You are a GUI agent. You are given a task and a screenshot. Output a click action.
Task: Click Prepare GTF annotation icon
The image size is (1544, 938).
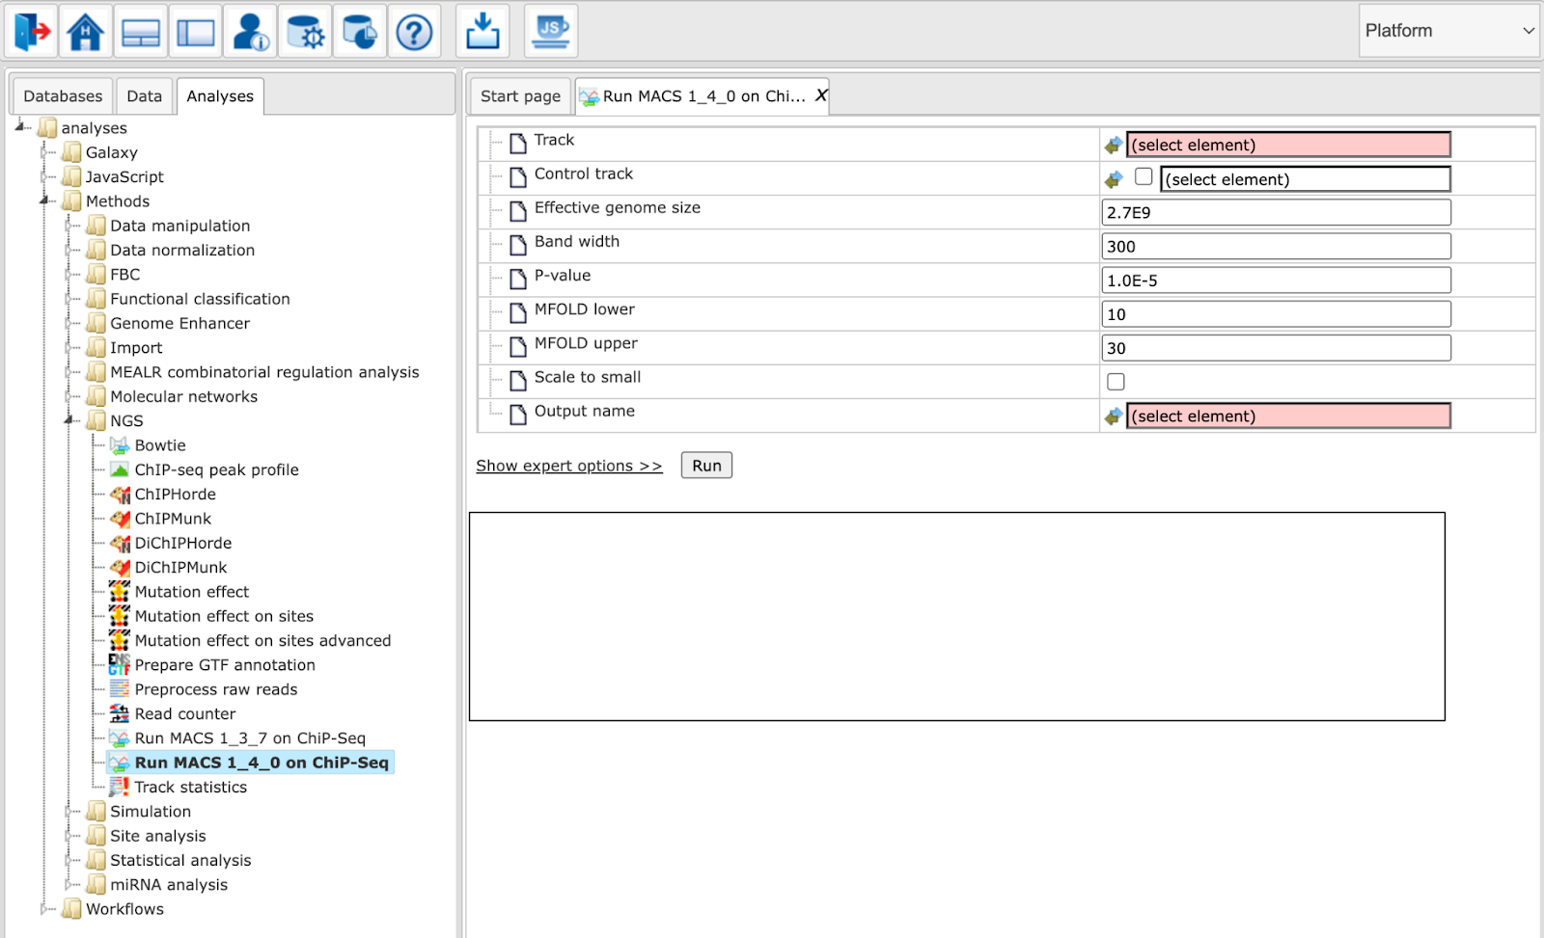click(x=120, y=665)
